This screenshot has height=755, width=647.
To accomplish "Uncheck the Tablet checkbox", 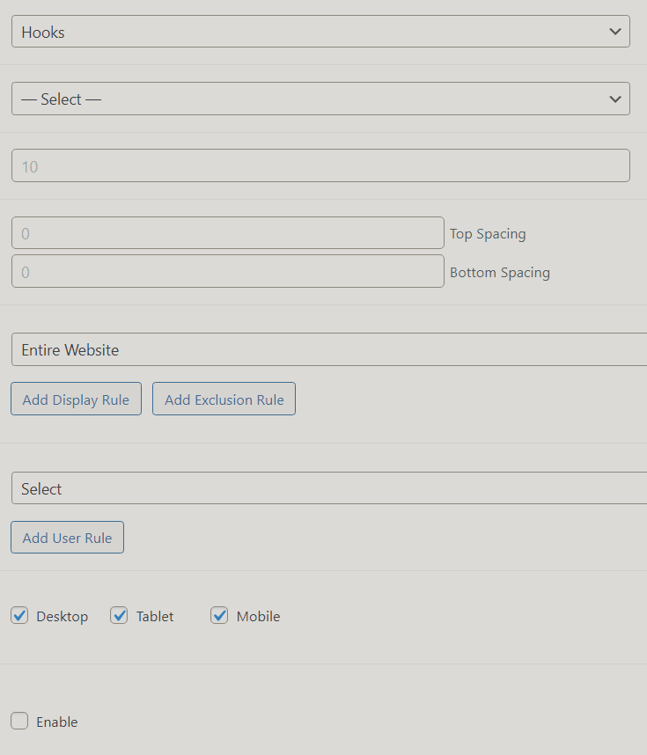I will 119,615.
